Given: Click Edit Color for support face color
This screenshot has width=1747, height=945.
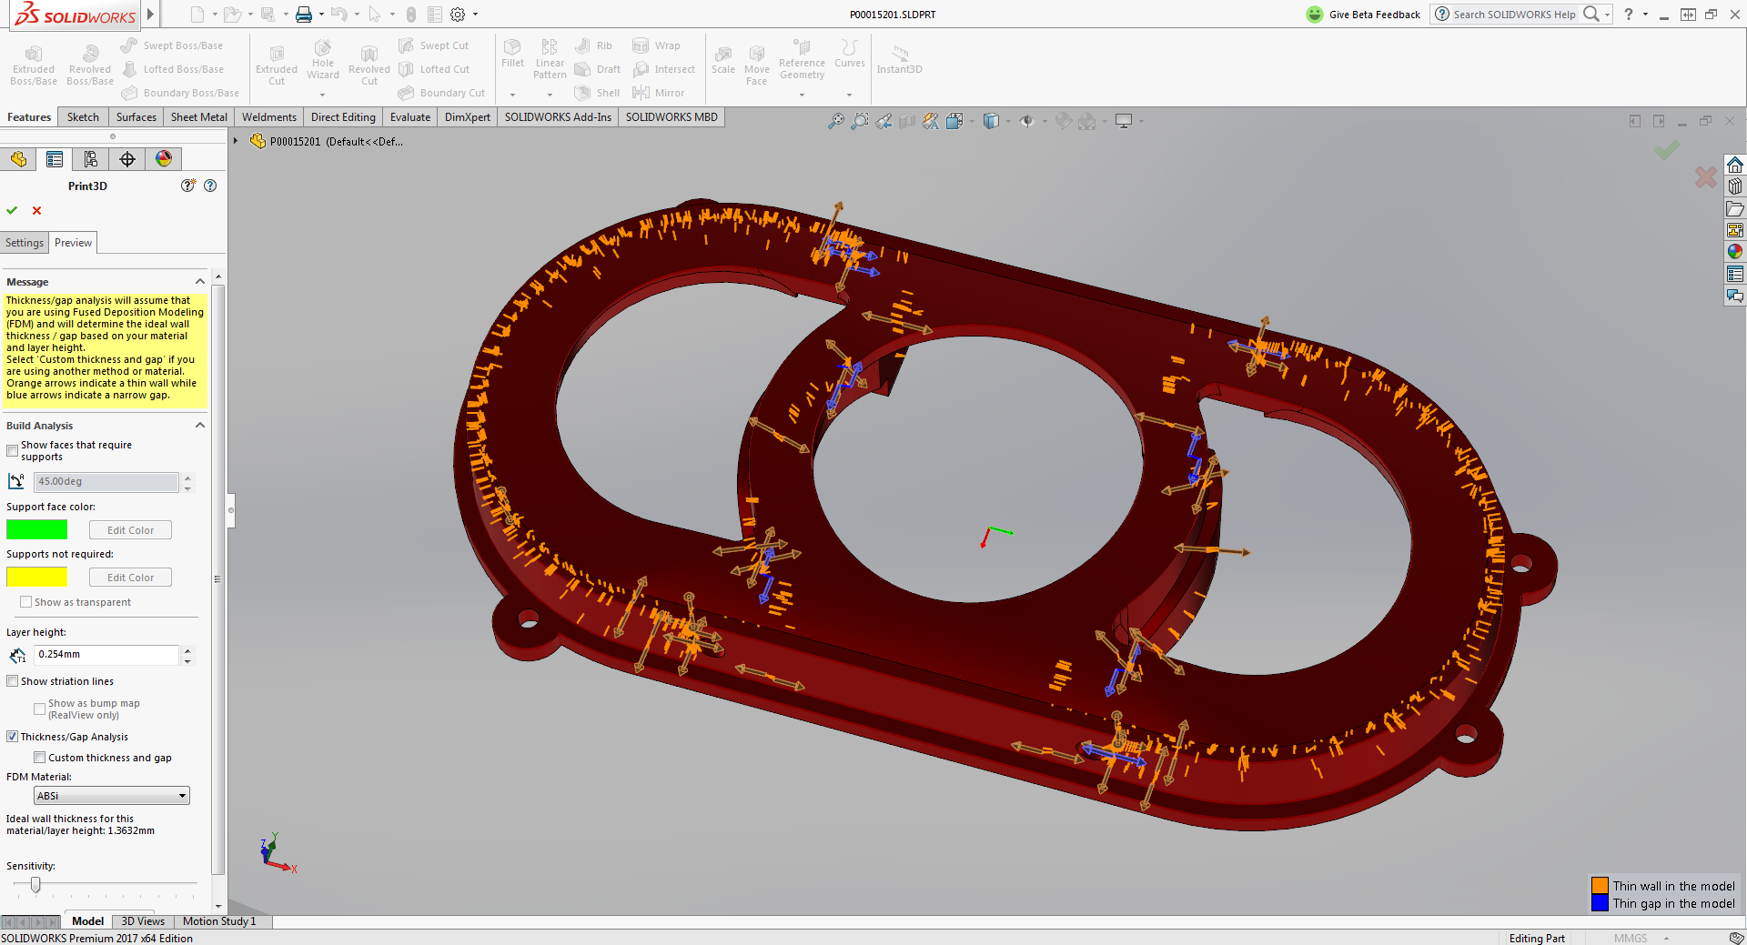Looking at the screenshot, I should (130, 529).
